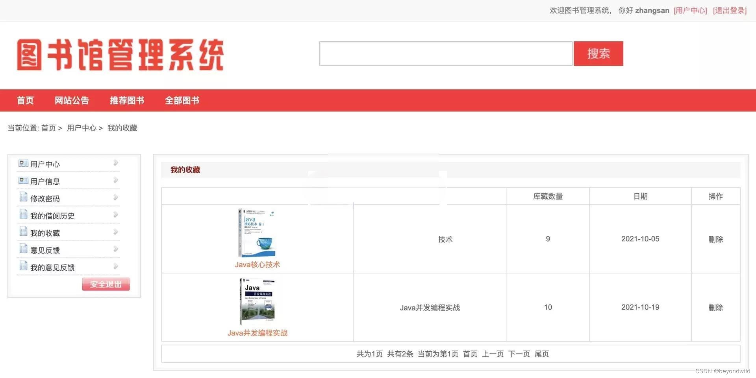Click the Java并发编程实战 book cover

coord(257,301)
